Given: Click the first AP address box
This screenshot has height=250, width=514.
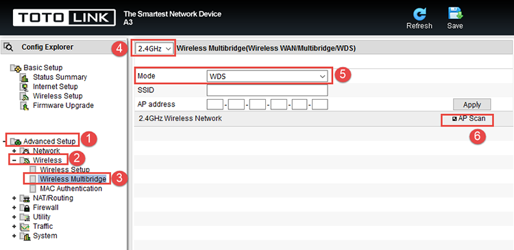Looking at the screenshot, I should pyautogui.click(x=215, y=105).
